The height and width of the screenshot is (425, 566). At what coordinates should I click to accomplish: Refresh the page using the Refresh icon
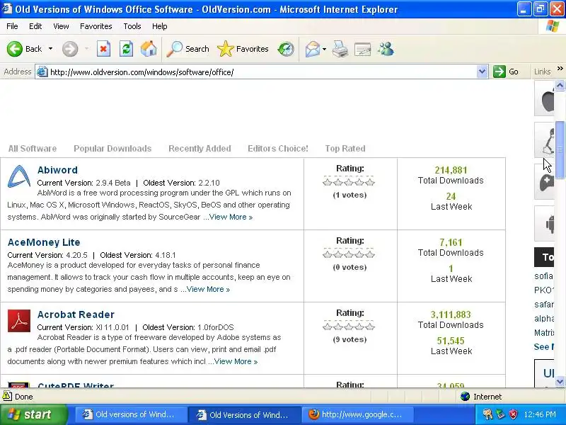(x=126, y=49)
